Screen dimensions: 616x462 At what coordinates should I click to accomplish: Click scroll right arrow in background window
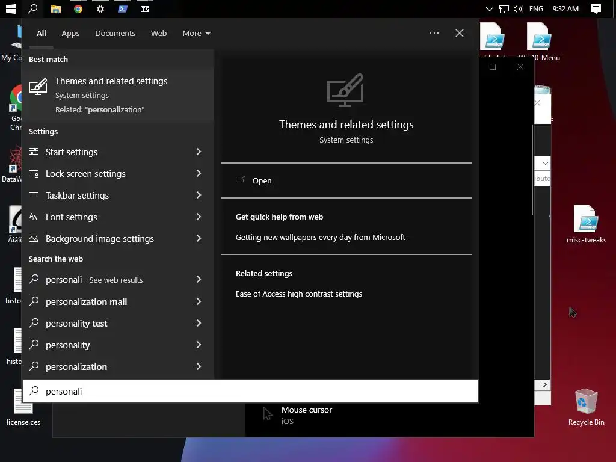tap(544, 384)
